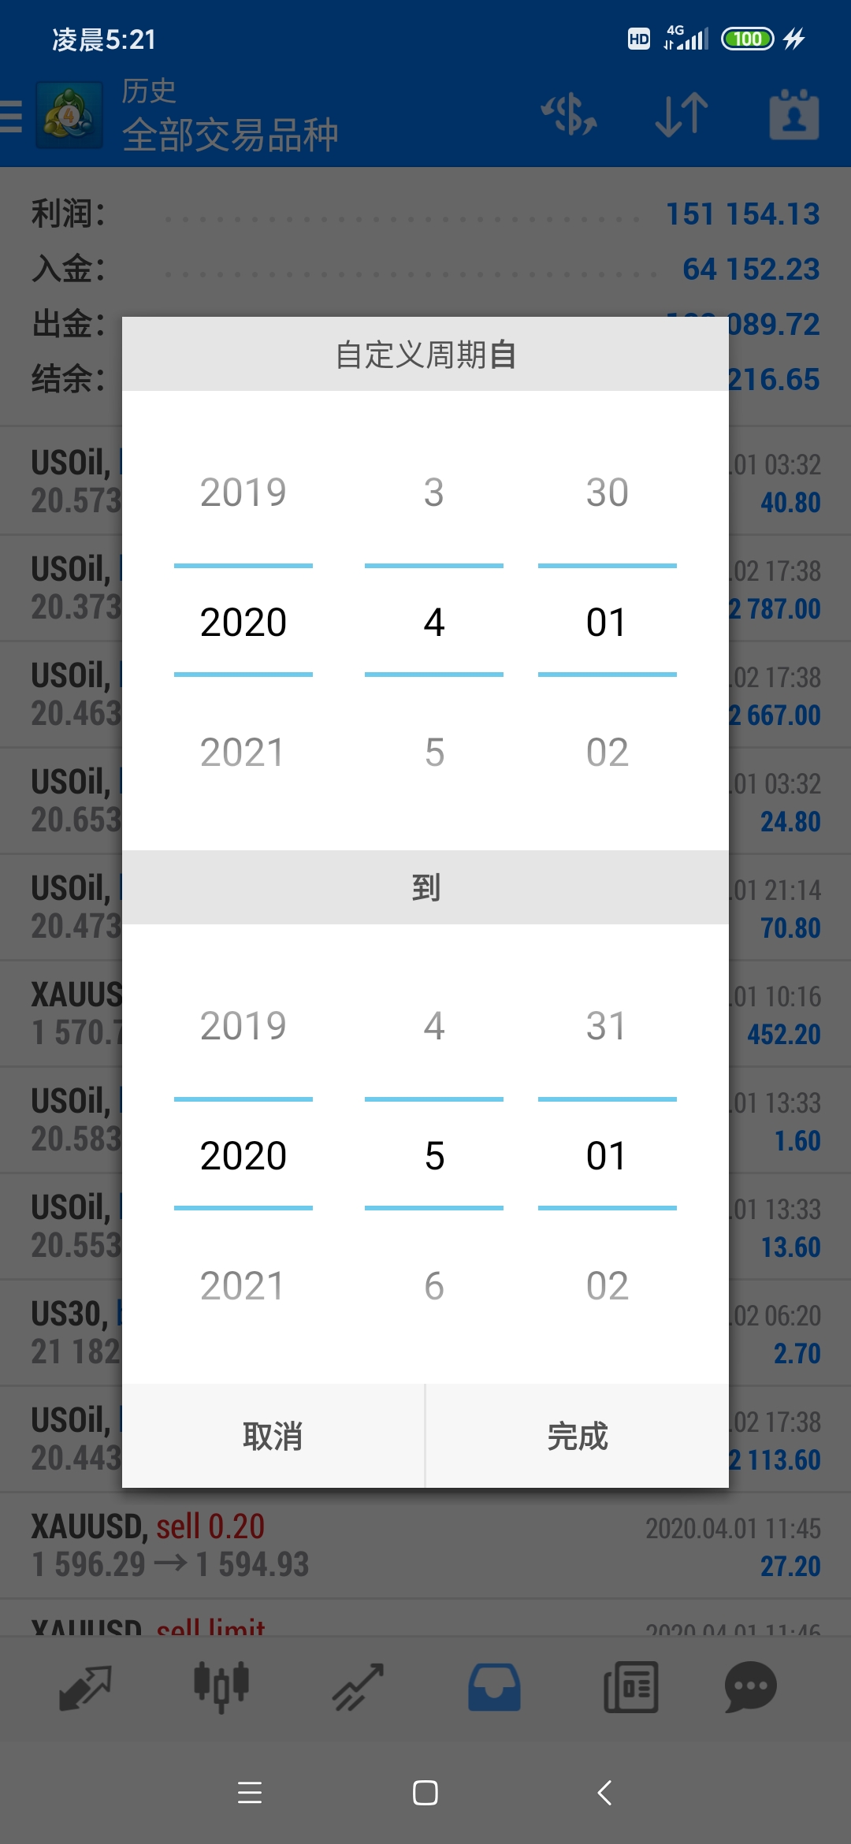Open the sort arrows option
The image size is (851, 1844).
pyautogui.click(x=682, y=115)
